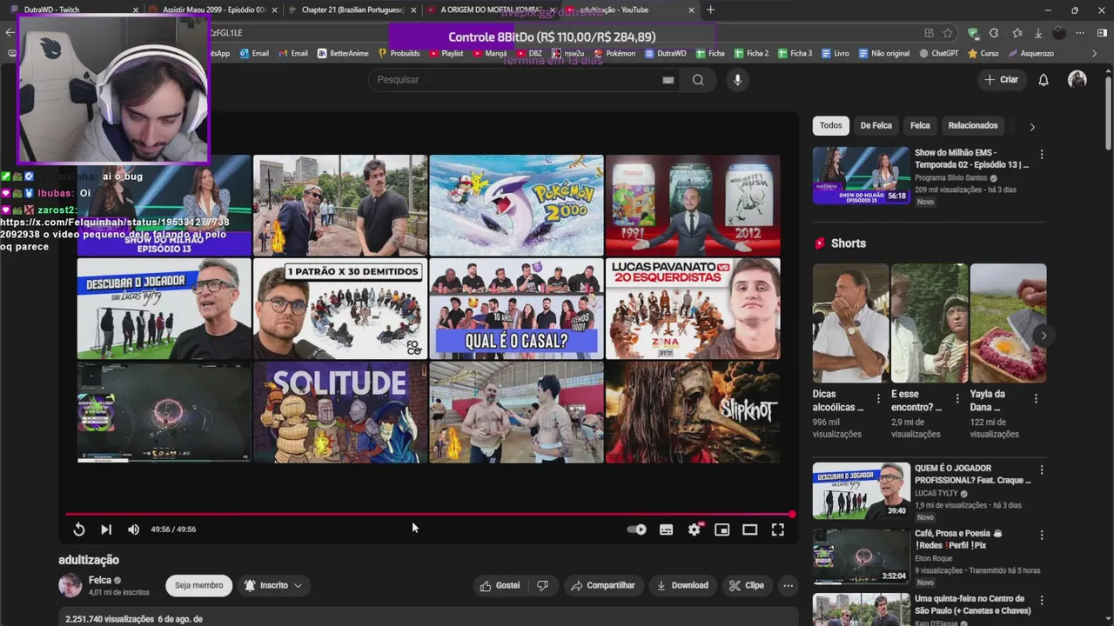Open options for E esse encontro short
This screenshot has height=626, width=1114.
point(956,398)
